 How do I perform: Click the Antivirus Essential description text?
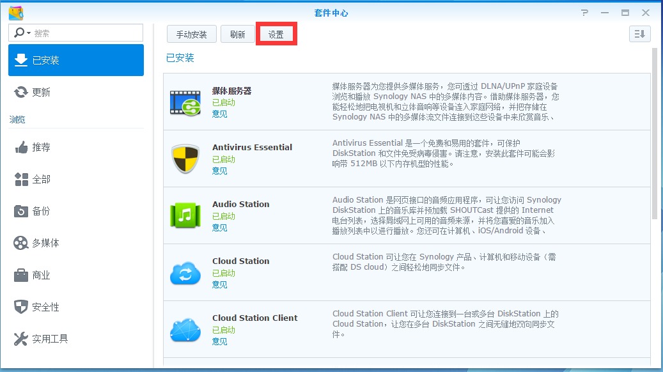click(x=444, y=153)
